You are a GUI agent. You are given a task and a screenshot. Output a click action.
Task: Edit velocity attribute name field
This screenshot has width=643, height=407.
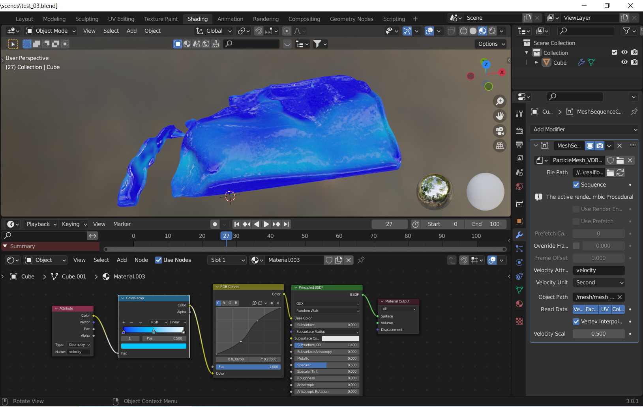coord(79,352)
